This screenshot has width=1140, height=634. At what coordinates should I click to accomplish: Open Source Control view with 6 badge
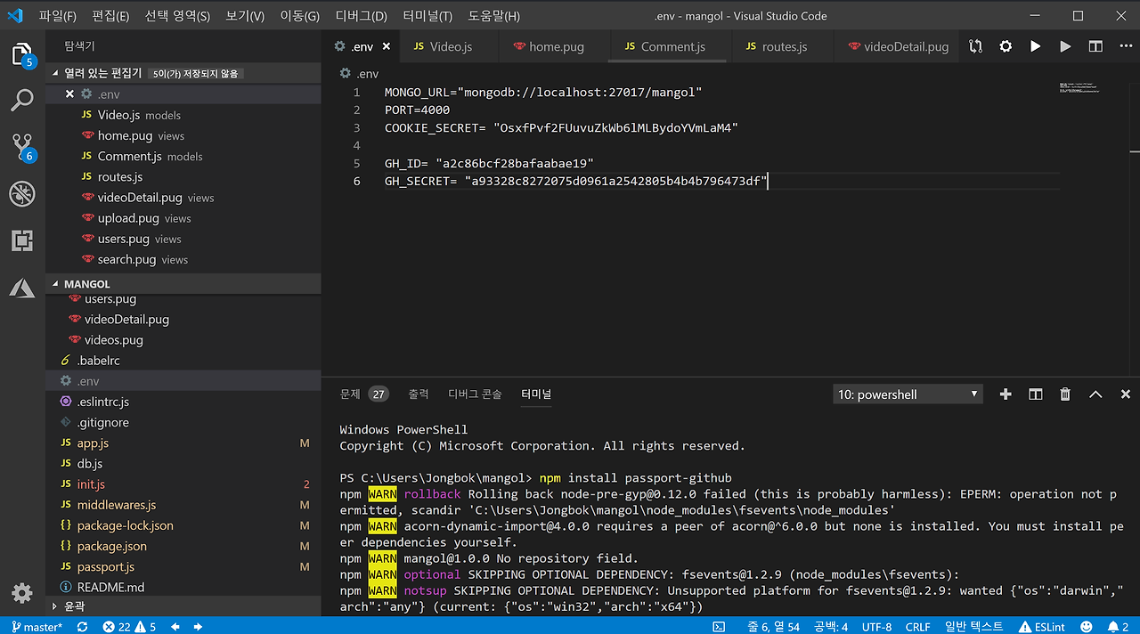point(22,147)
